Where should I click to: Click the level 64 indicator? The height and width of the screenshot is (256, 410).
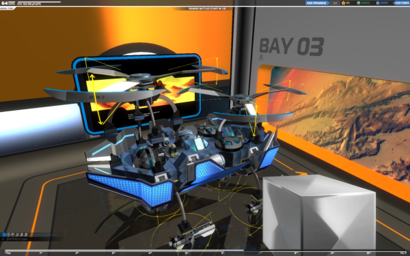pyautogui.click(x=8, y=3)
